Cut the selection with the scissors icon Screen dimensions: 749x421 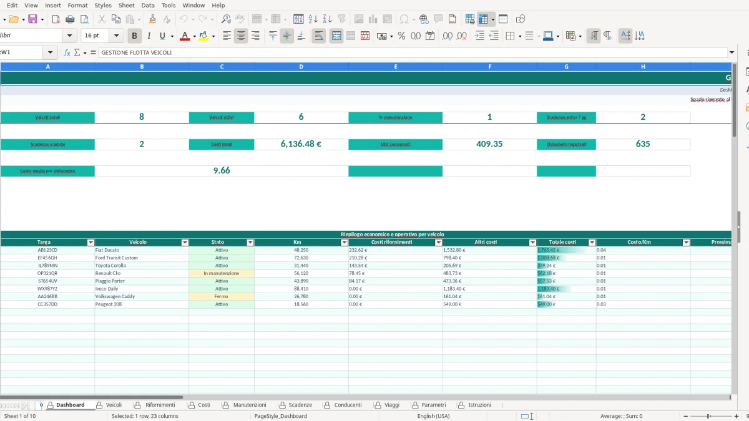point(102,19)
